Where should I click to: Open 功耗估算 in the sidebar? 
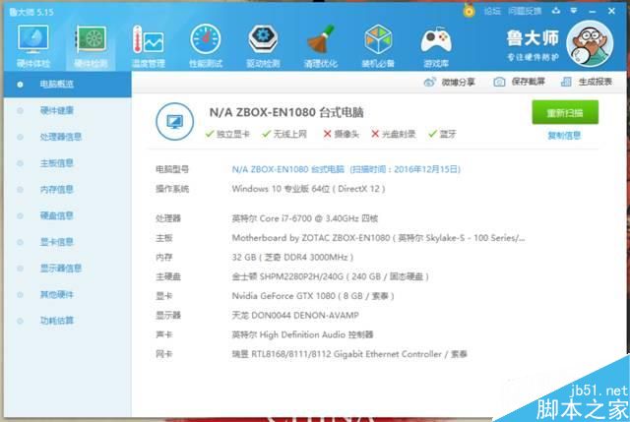point(56,321)
